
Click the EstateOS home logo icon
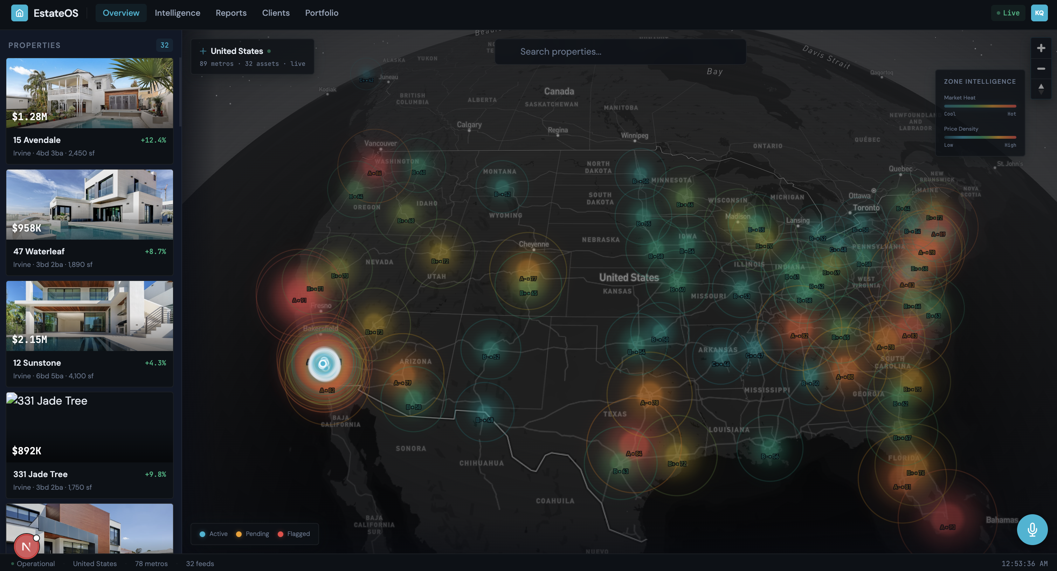tap(19, 13)
